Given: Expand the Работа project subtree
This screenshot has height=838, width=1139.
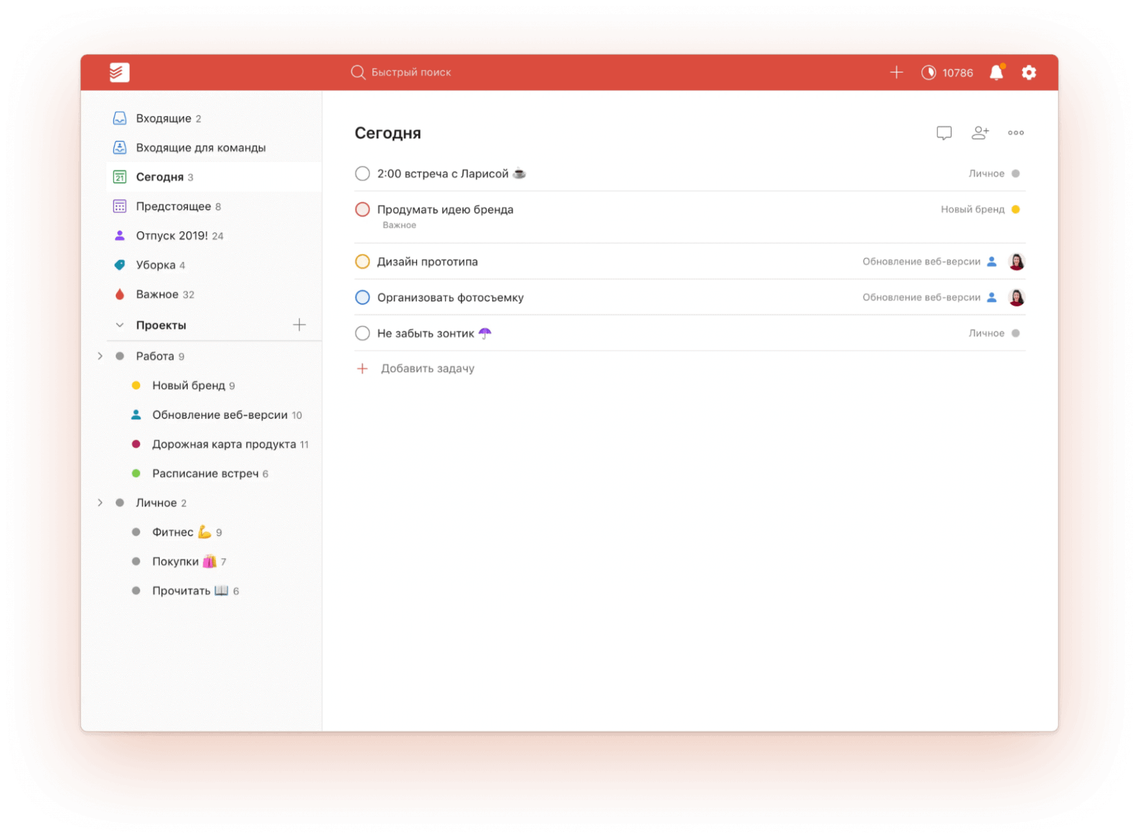Looking at the screenshot, I should pyautogui.click(x=100, y=356).
